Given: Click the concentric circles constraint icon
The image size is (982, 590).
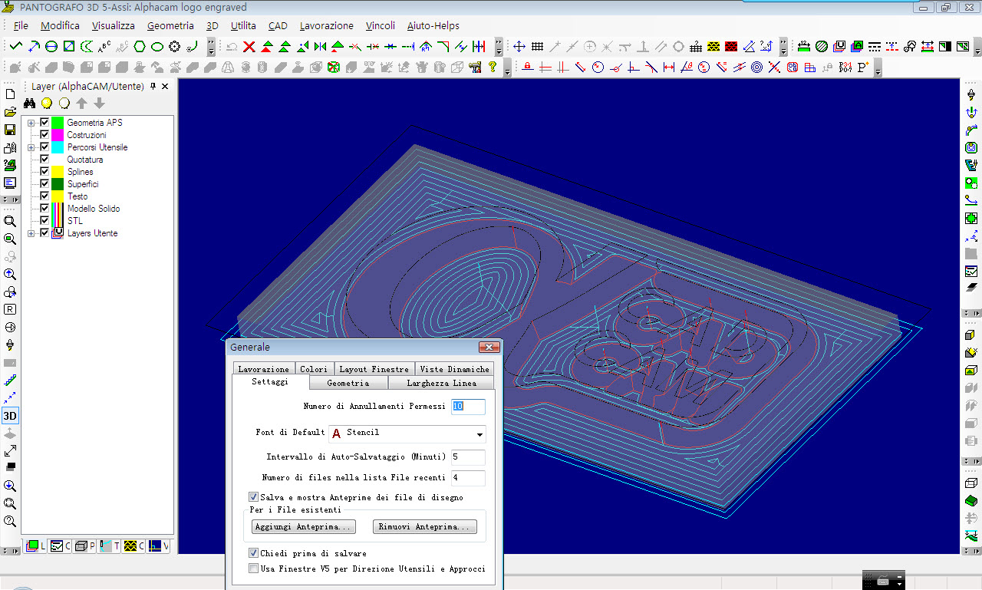Looking at the screenshot, I should click(757, 68).
